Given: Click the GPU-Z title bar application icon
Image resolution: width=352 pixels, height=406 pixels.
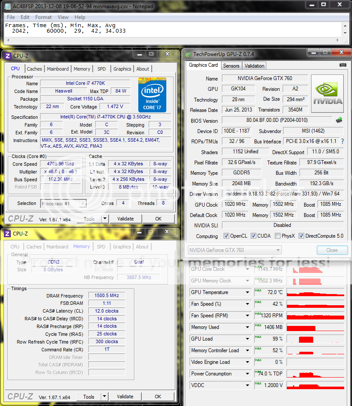Looking at the screenshot, I should point(187,54).
